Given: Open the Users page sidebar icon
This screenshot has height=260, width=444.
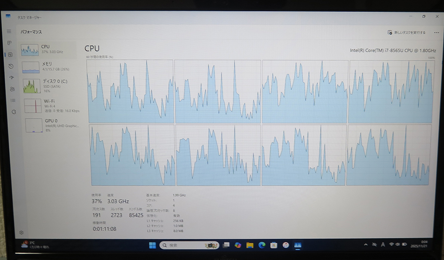Looking at the screenshot, I should (x=12, y=89).
